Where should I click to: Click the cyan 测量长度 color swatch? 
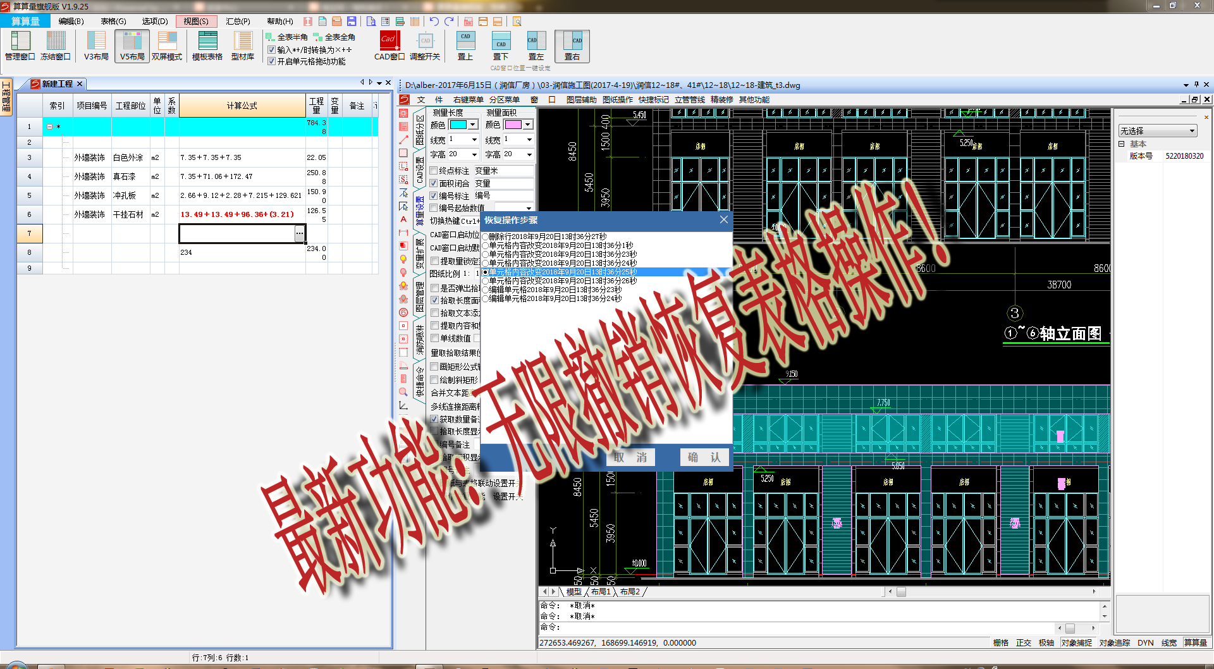458,125
